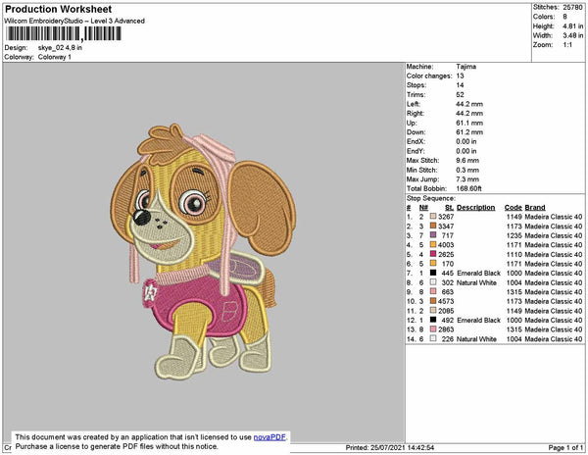This screenshot has width=588, height=455.
Task: Click thread code 1110 in stop 5 row
Action: click(x=514, y=254)
